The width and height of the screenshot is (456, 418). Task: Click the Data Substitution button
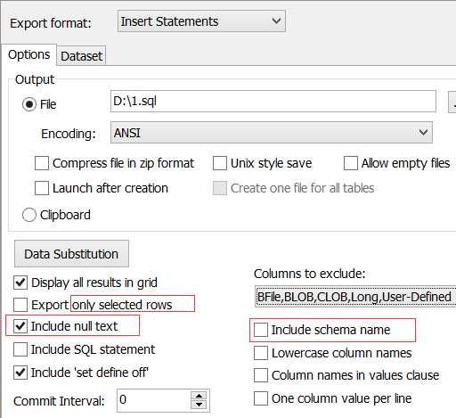click(x=71, y=254)
